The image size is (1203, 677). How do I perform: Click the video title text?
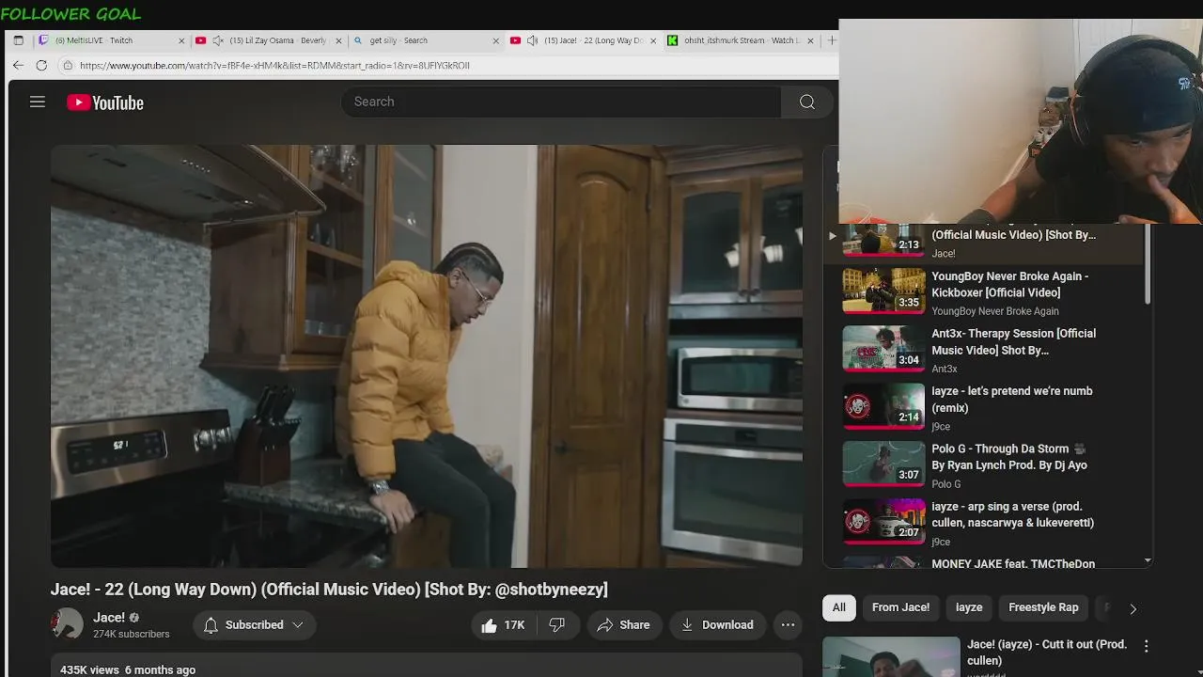[x=329, y=590]
